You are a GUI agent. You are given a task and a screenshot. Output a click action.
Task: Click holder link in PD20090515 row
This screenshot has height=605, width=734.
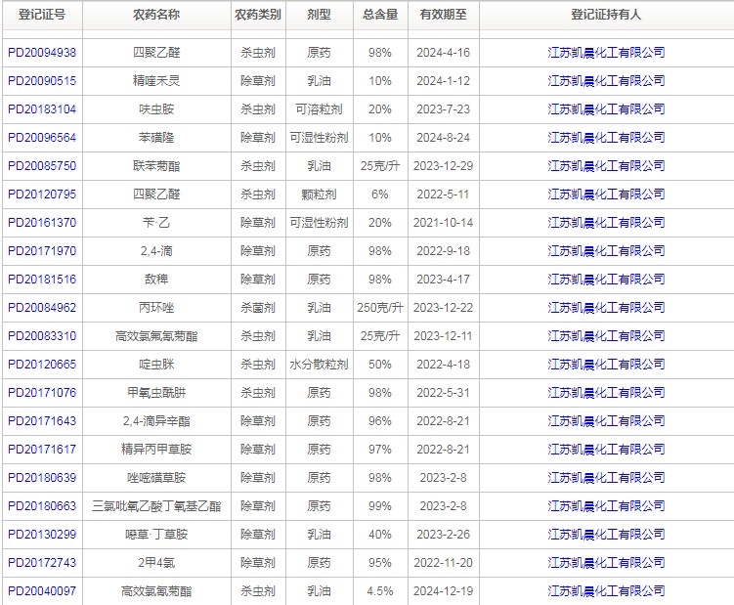click(606, 81)
